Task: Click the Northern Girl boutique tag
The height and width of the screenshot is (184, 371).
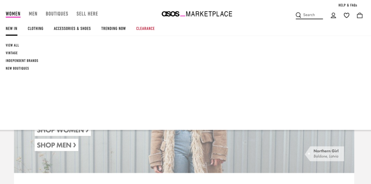Action: [x=325, y=154]
